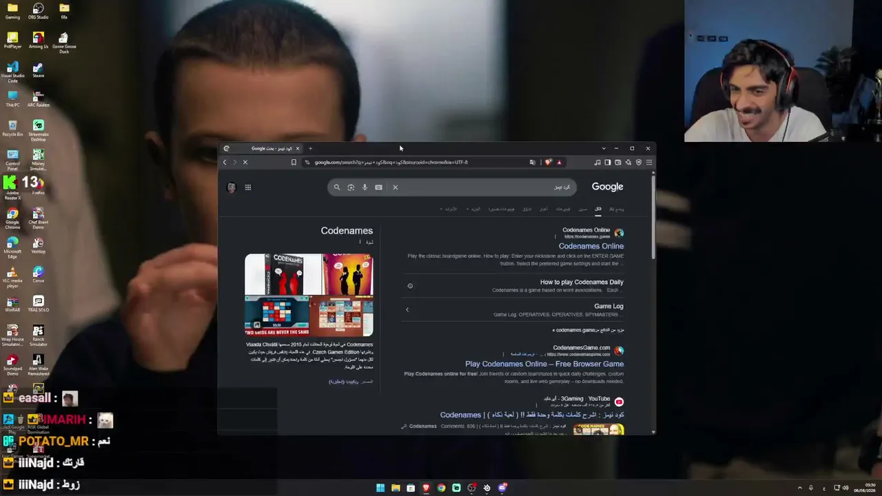
Task: Open the fifa folder on desktop
Action: point(64,11)
